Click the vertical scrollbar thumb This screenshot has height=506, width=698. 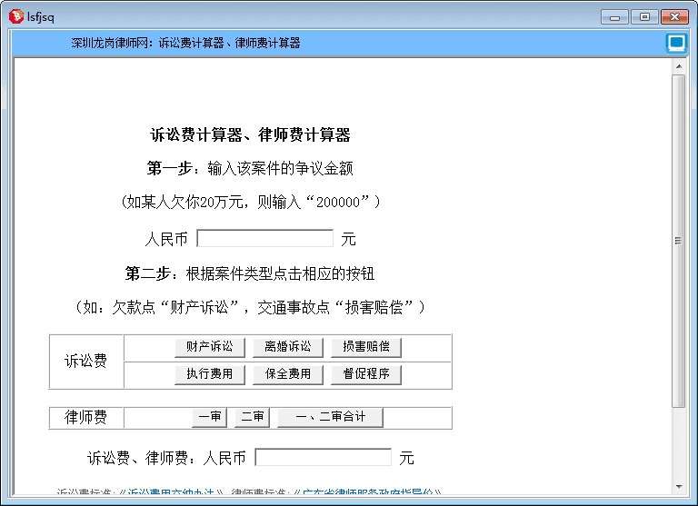[678, 241]
